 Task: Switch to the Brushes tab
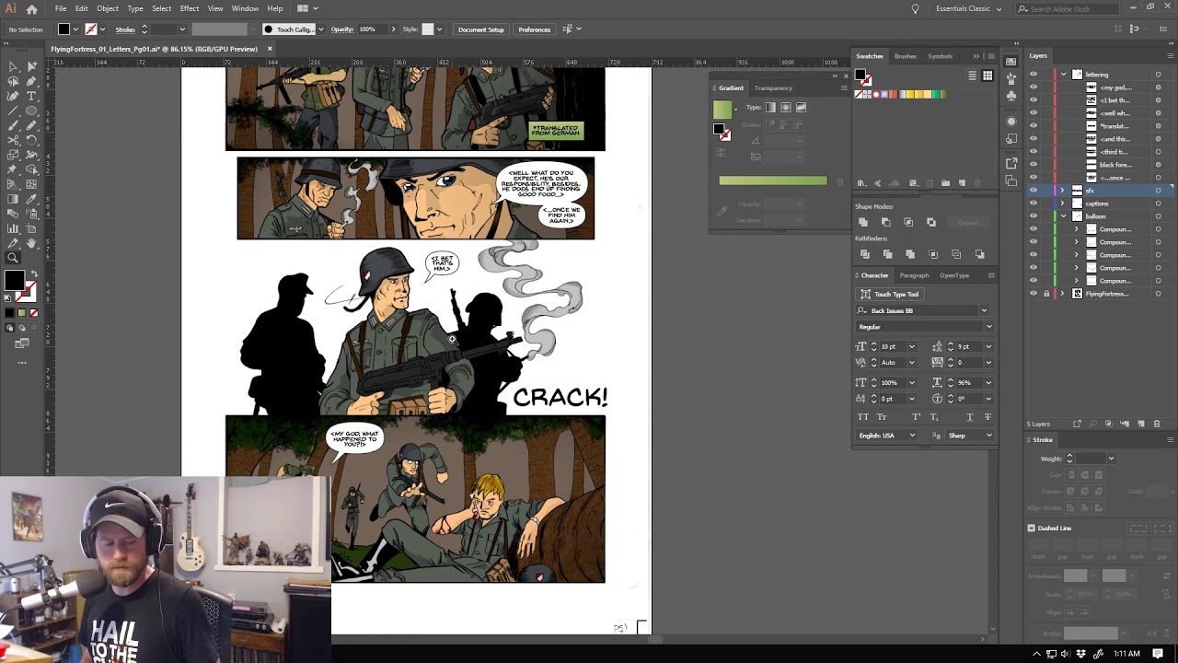point(905,56)
